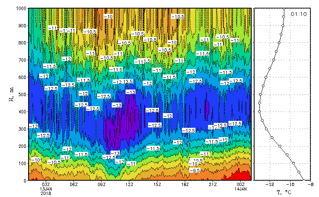Select the 03Z time axis label
This screenshot has width=319, height=197.
click(46, 184)
